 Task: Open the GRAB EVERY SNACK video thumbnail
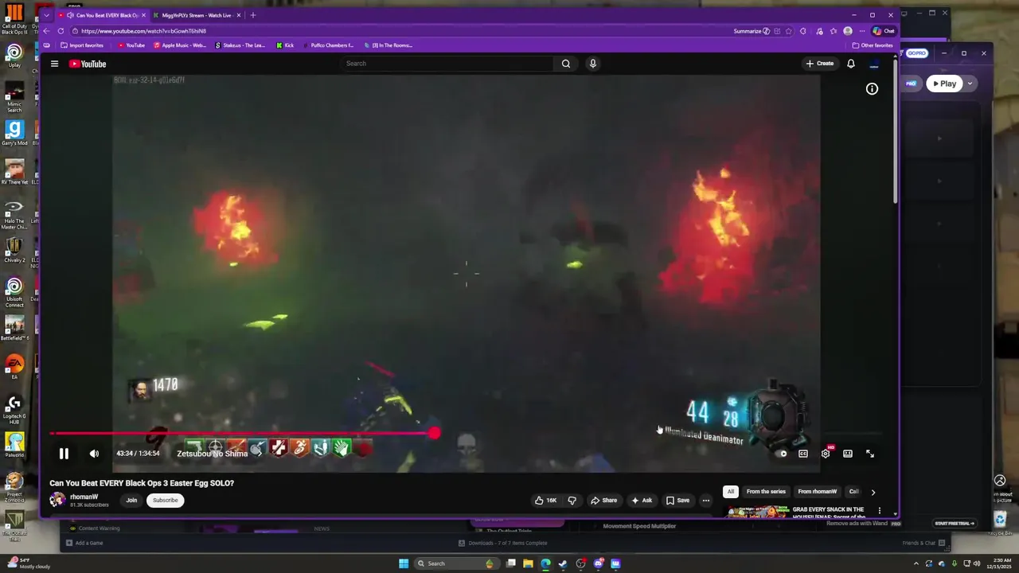tap(756, 512)
